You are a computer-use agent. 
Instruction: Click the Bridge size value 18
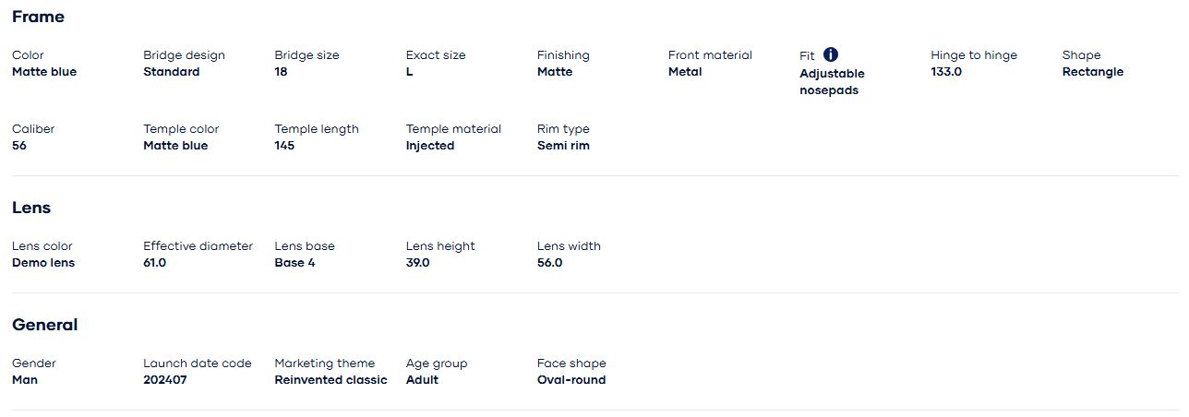click(281, 72)
